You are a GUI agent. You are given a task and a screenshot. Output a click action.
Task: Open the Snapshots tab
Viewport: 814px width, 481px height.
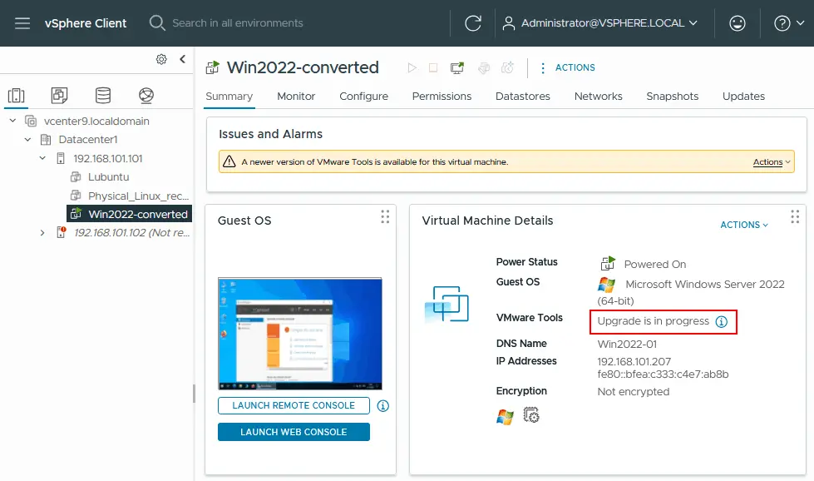673,96
